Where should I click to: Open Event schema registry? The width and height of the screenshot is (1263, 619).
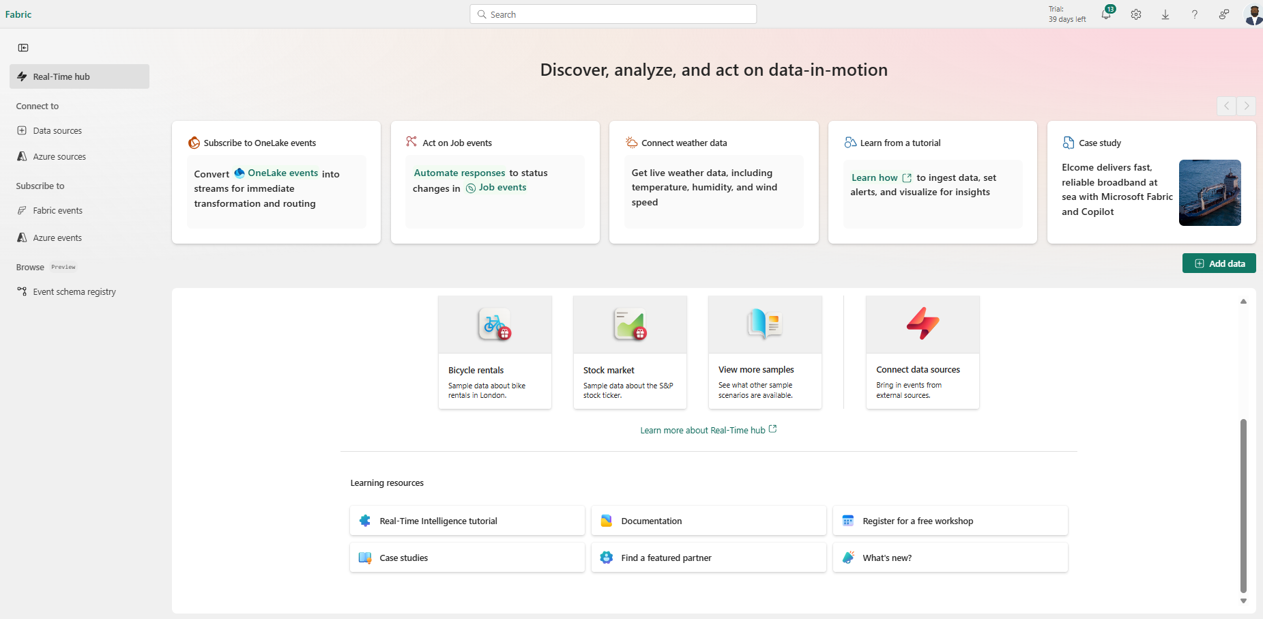(74, 292)
